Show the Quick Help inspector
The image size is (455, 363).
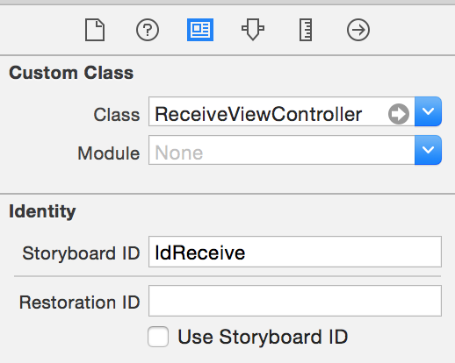pos(148,30)
